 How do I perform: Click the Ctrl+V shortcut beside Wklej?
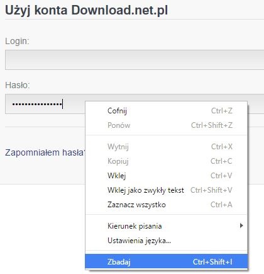[221, 176]
